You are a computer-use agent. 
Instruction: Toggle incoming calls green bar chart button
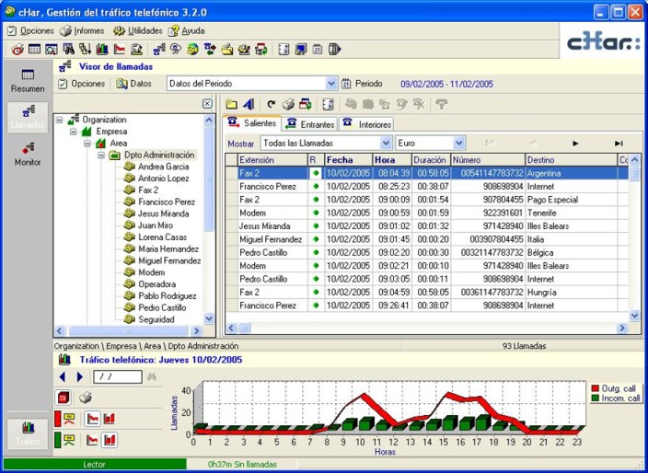pos(110,440)
